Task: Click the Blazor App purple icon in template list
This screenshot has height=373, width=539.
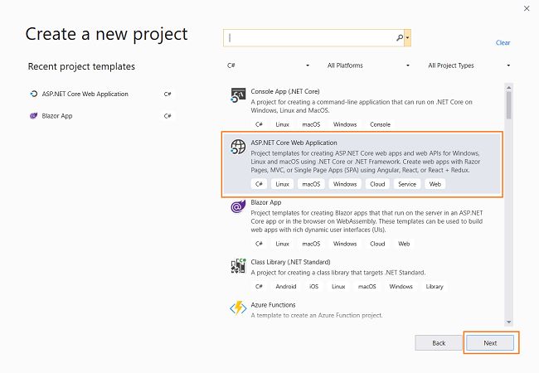Action: (x=238, y=206)
